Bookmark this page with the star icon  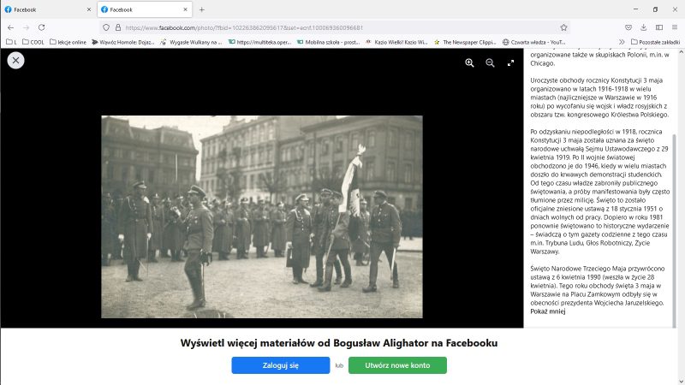563,27
